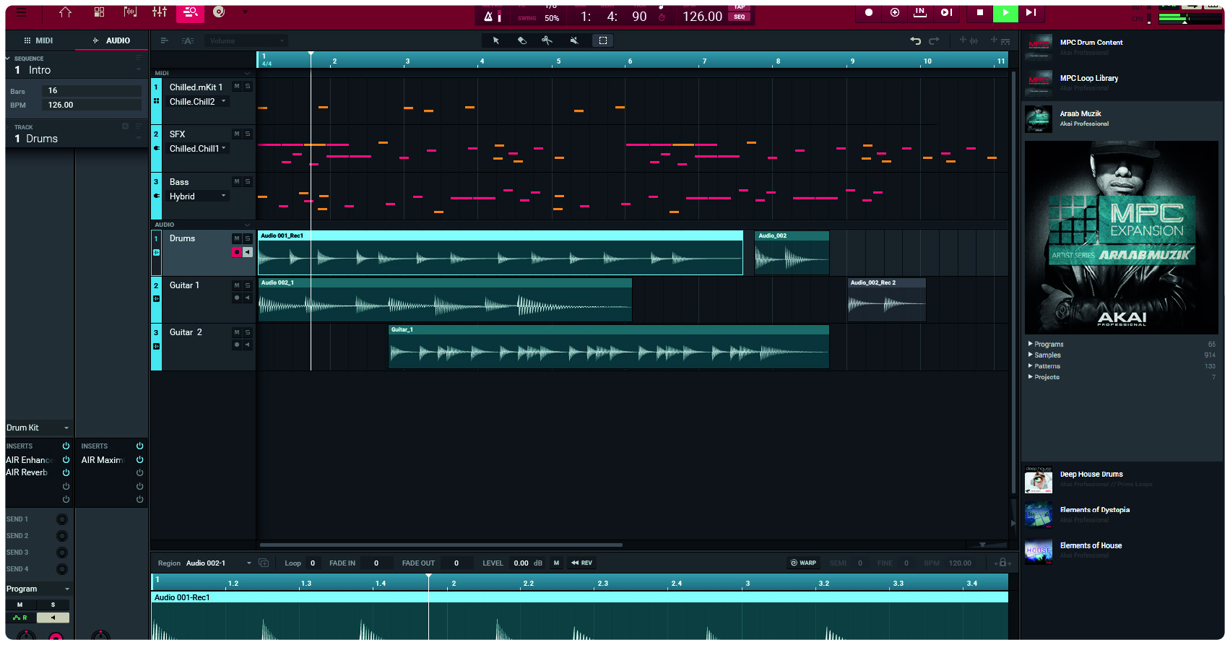Image resolution: width=1230 pixels, height=645 pixels.
Task: Open the Drum Kit dropdown
Action: (38, 428)
